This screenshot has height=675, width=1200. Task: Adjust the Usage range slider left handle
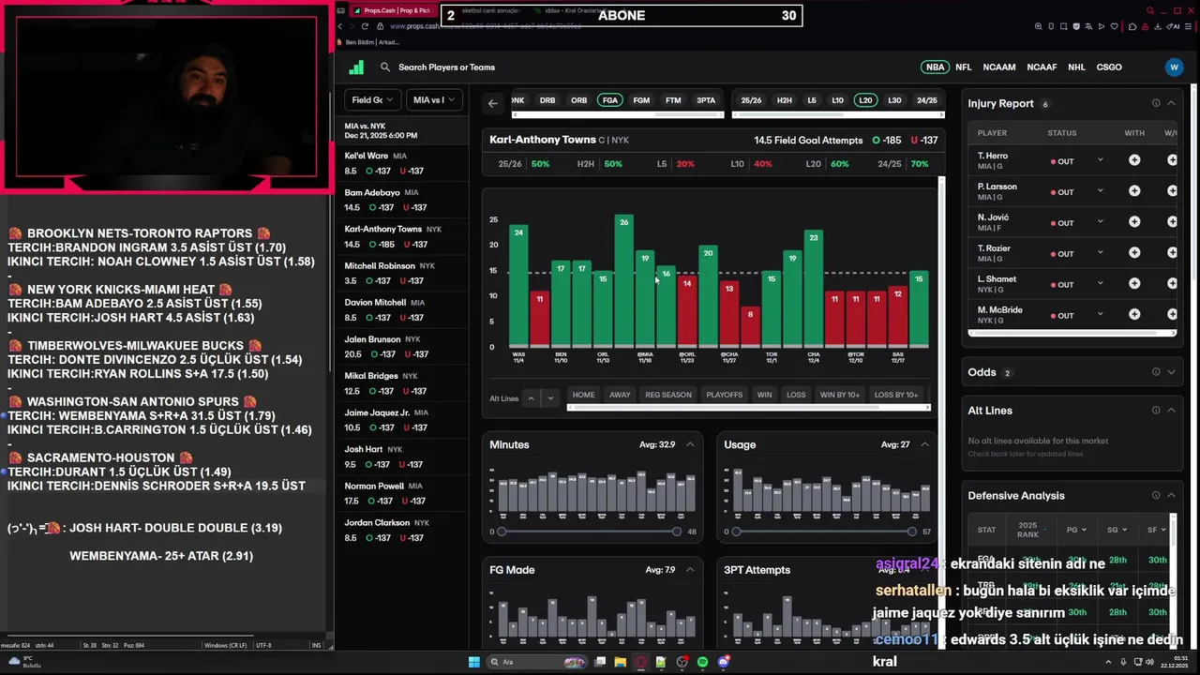736,532
